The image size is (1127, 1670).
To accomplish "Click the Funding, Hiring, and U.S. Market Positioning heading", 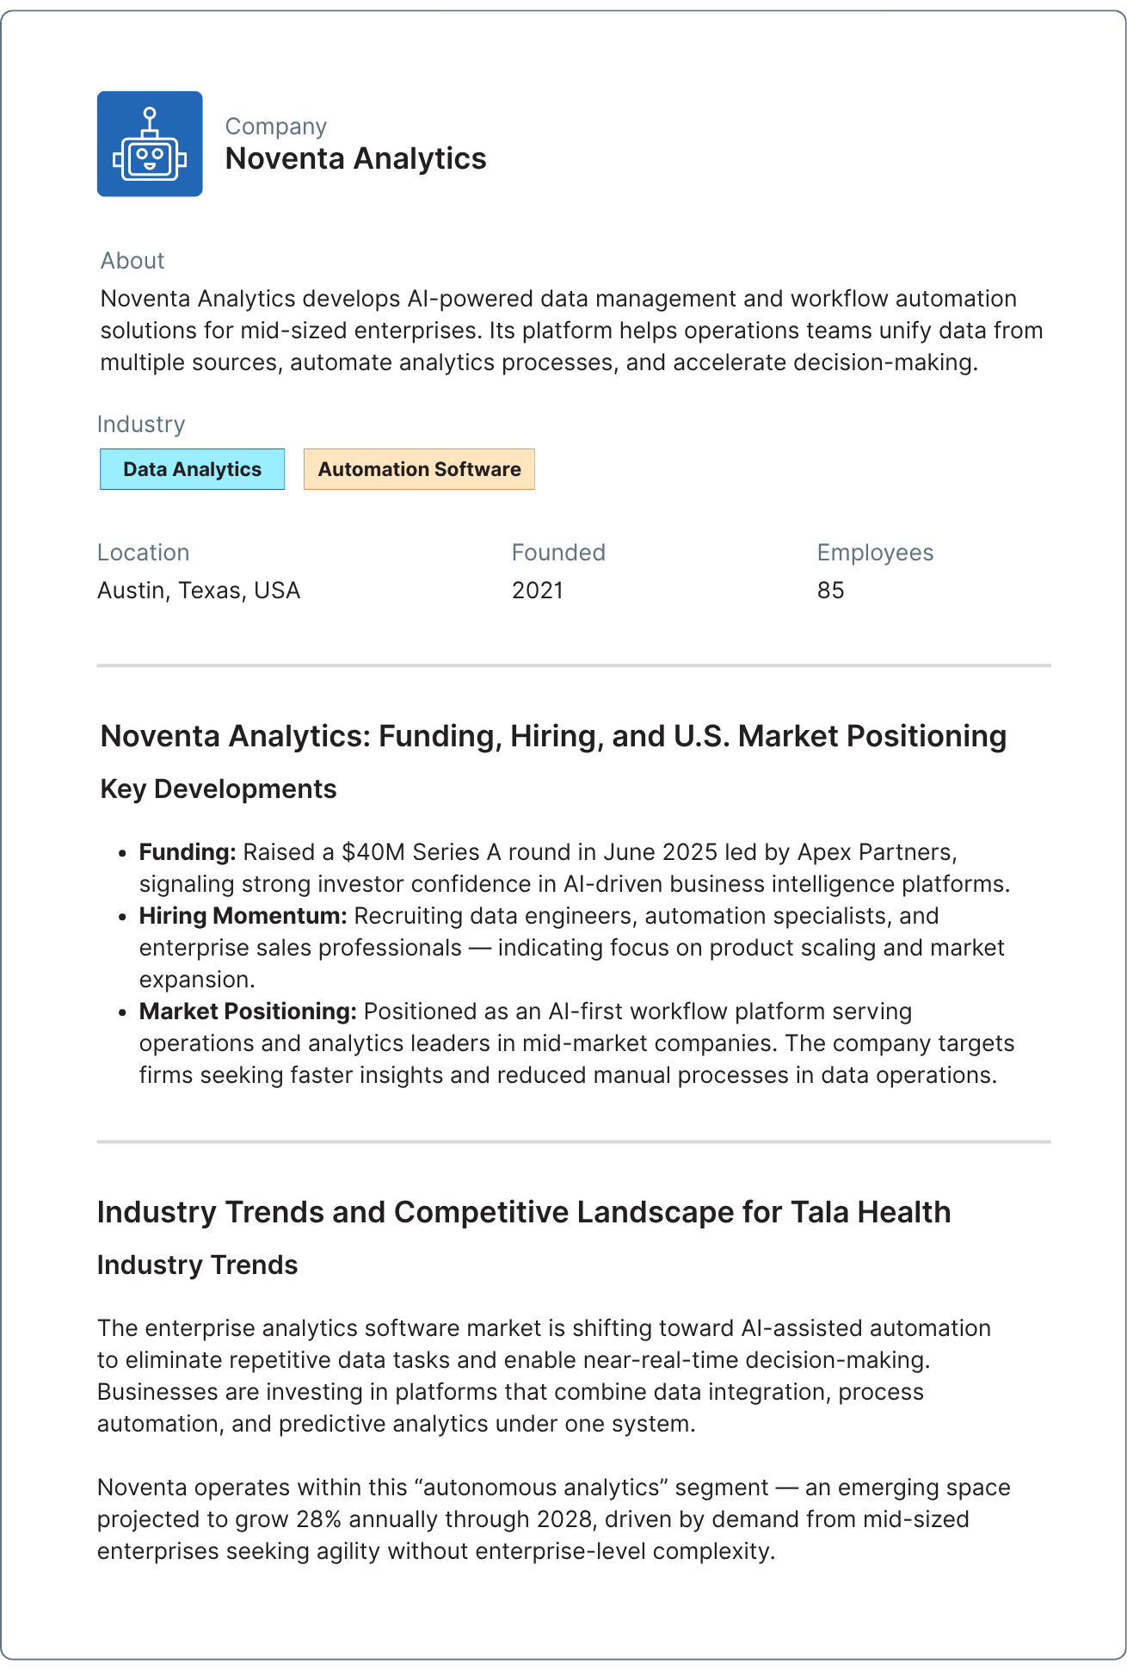I will pos(553,736).
